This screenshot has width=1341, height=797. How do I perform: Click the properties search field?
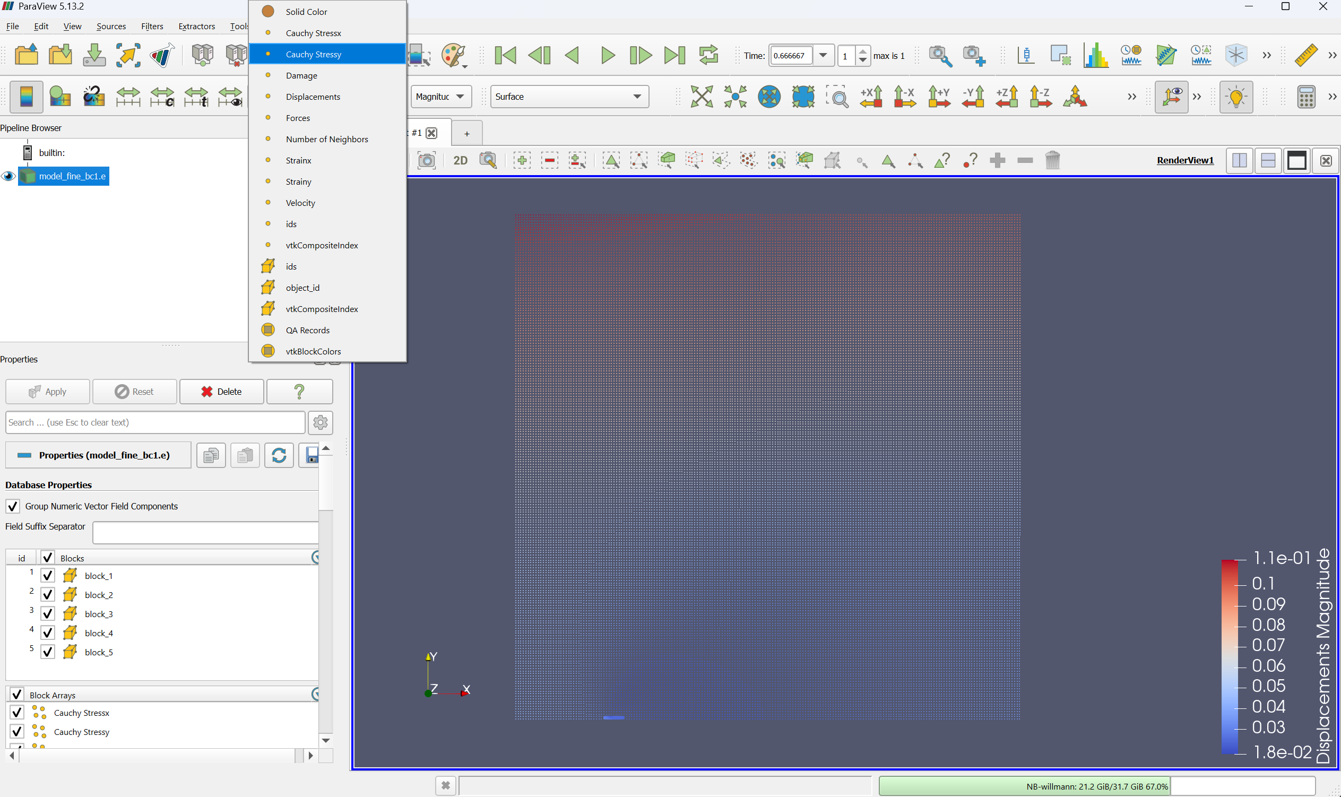pos(155,422)
